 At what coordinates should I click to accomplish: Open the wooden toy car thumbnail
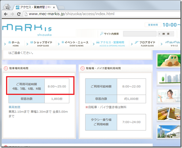point(169,60)
